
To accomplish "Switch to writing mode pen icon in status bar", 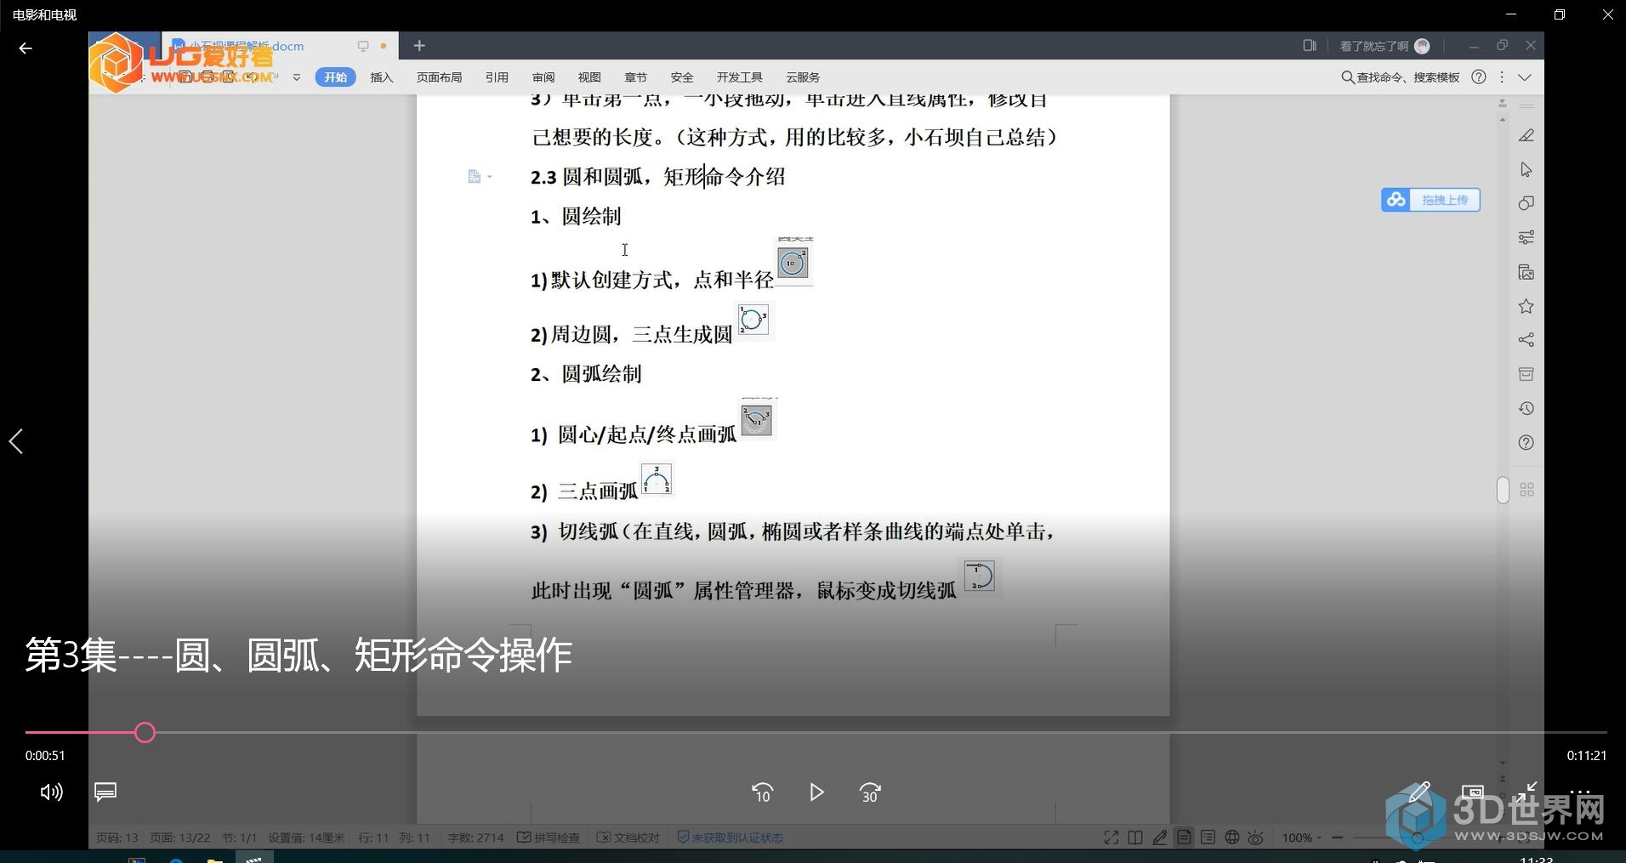I will (x=1159, y=837).
